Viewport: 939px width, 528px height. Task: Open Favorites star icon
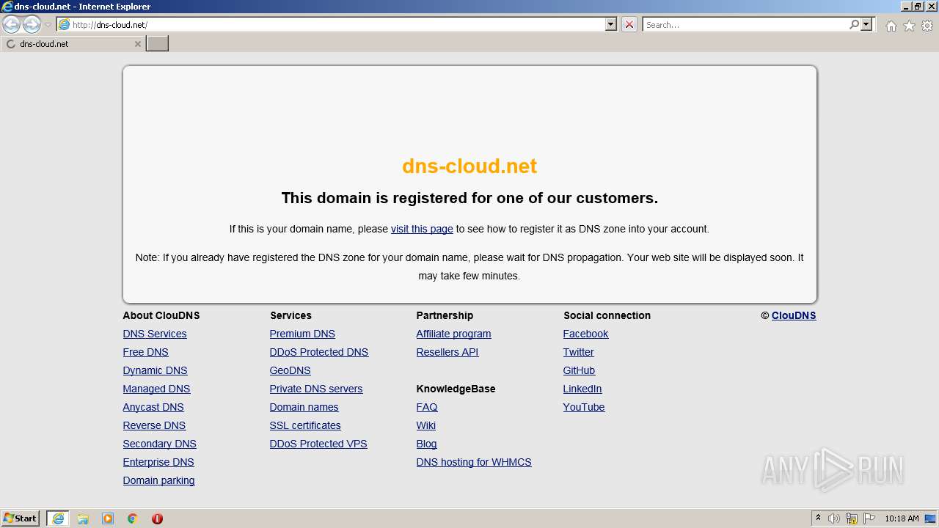(909, 26)
